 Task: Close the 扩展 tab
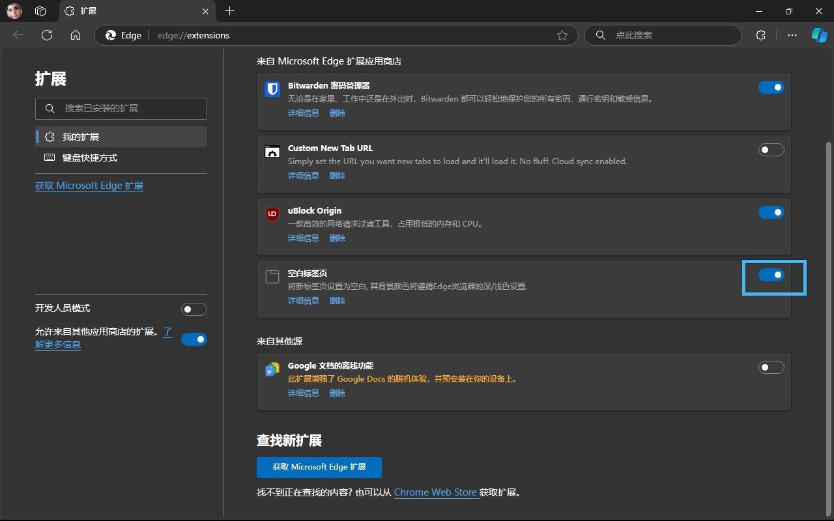point(206,11)
